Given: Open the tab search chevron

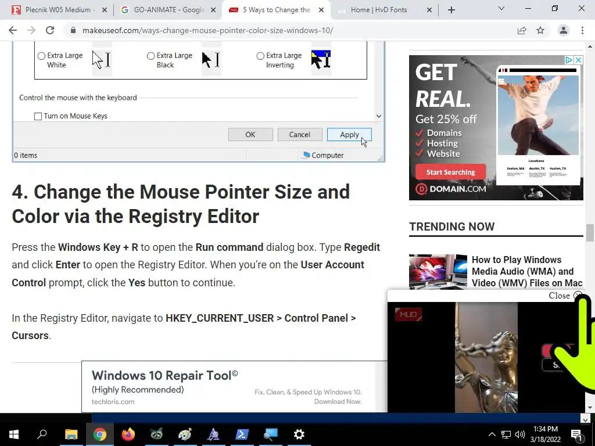Looking at the screenshot, I should [501, 8].
